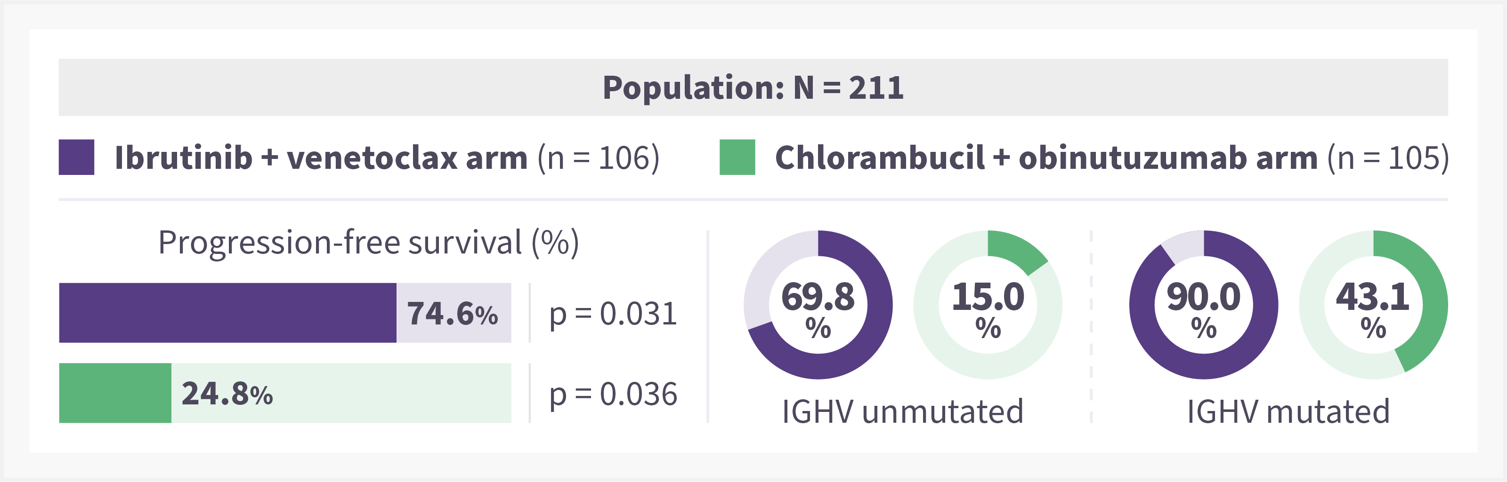Select the 69.8% purple donut chart
Image resolution: width=1507 pixels, height=482 pixels.
pos(818,305)
